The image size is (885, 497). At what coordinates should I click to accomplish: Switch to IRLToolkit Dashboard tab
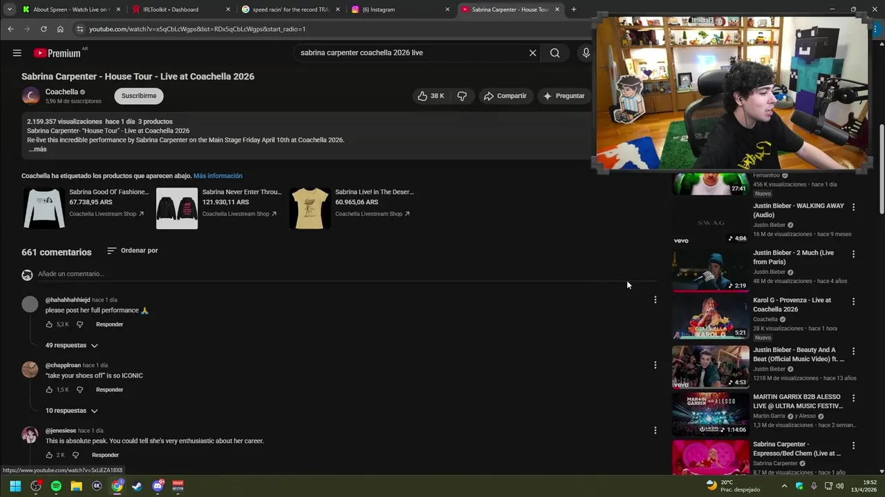pyautogui.click(x=180, y=10)
